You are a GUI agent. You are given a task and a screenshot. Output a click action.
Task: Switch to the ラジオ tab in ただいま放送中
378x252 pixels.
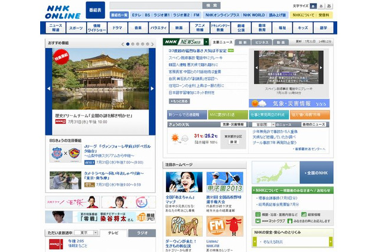tap(142, 233)
